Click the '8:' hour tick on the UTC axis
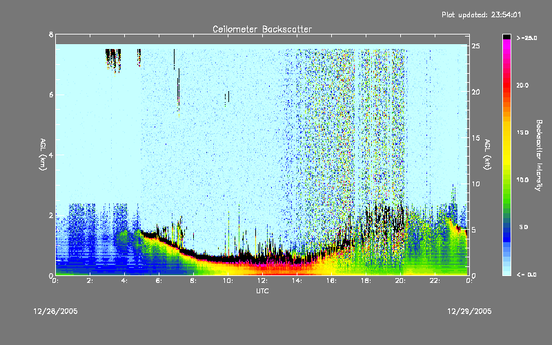This screenshot has width=552, height=345. pyautogui.click(x=194, y=281)
